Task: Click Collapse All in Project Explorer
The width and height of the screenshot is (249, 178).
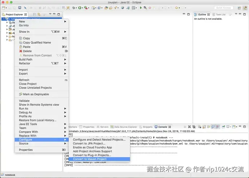Action: pyautogui.click(x=34, y=14)
